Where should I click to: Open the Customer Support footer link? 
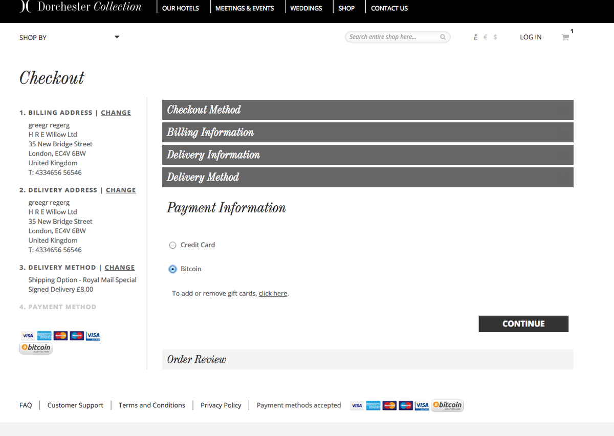75,405
